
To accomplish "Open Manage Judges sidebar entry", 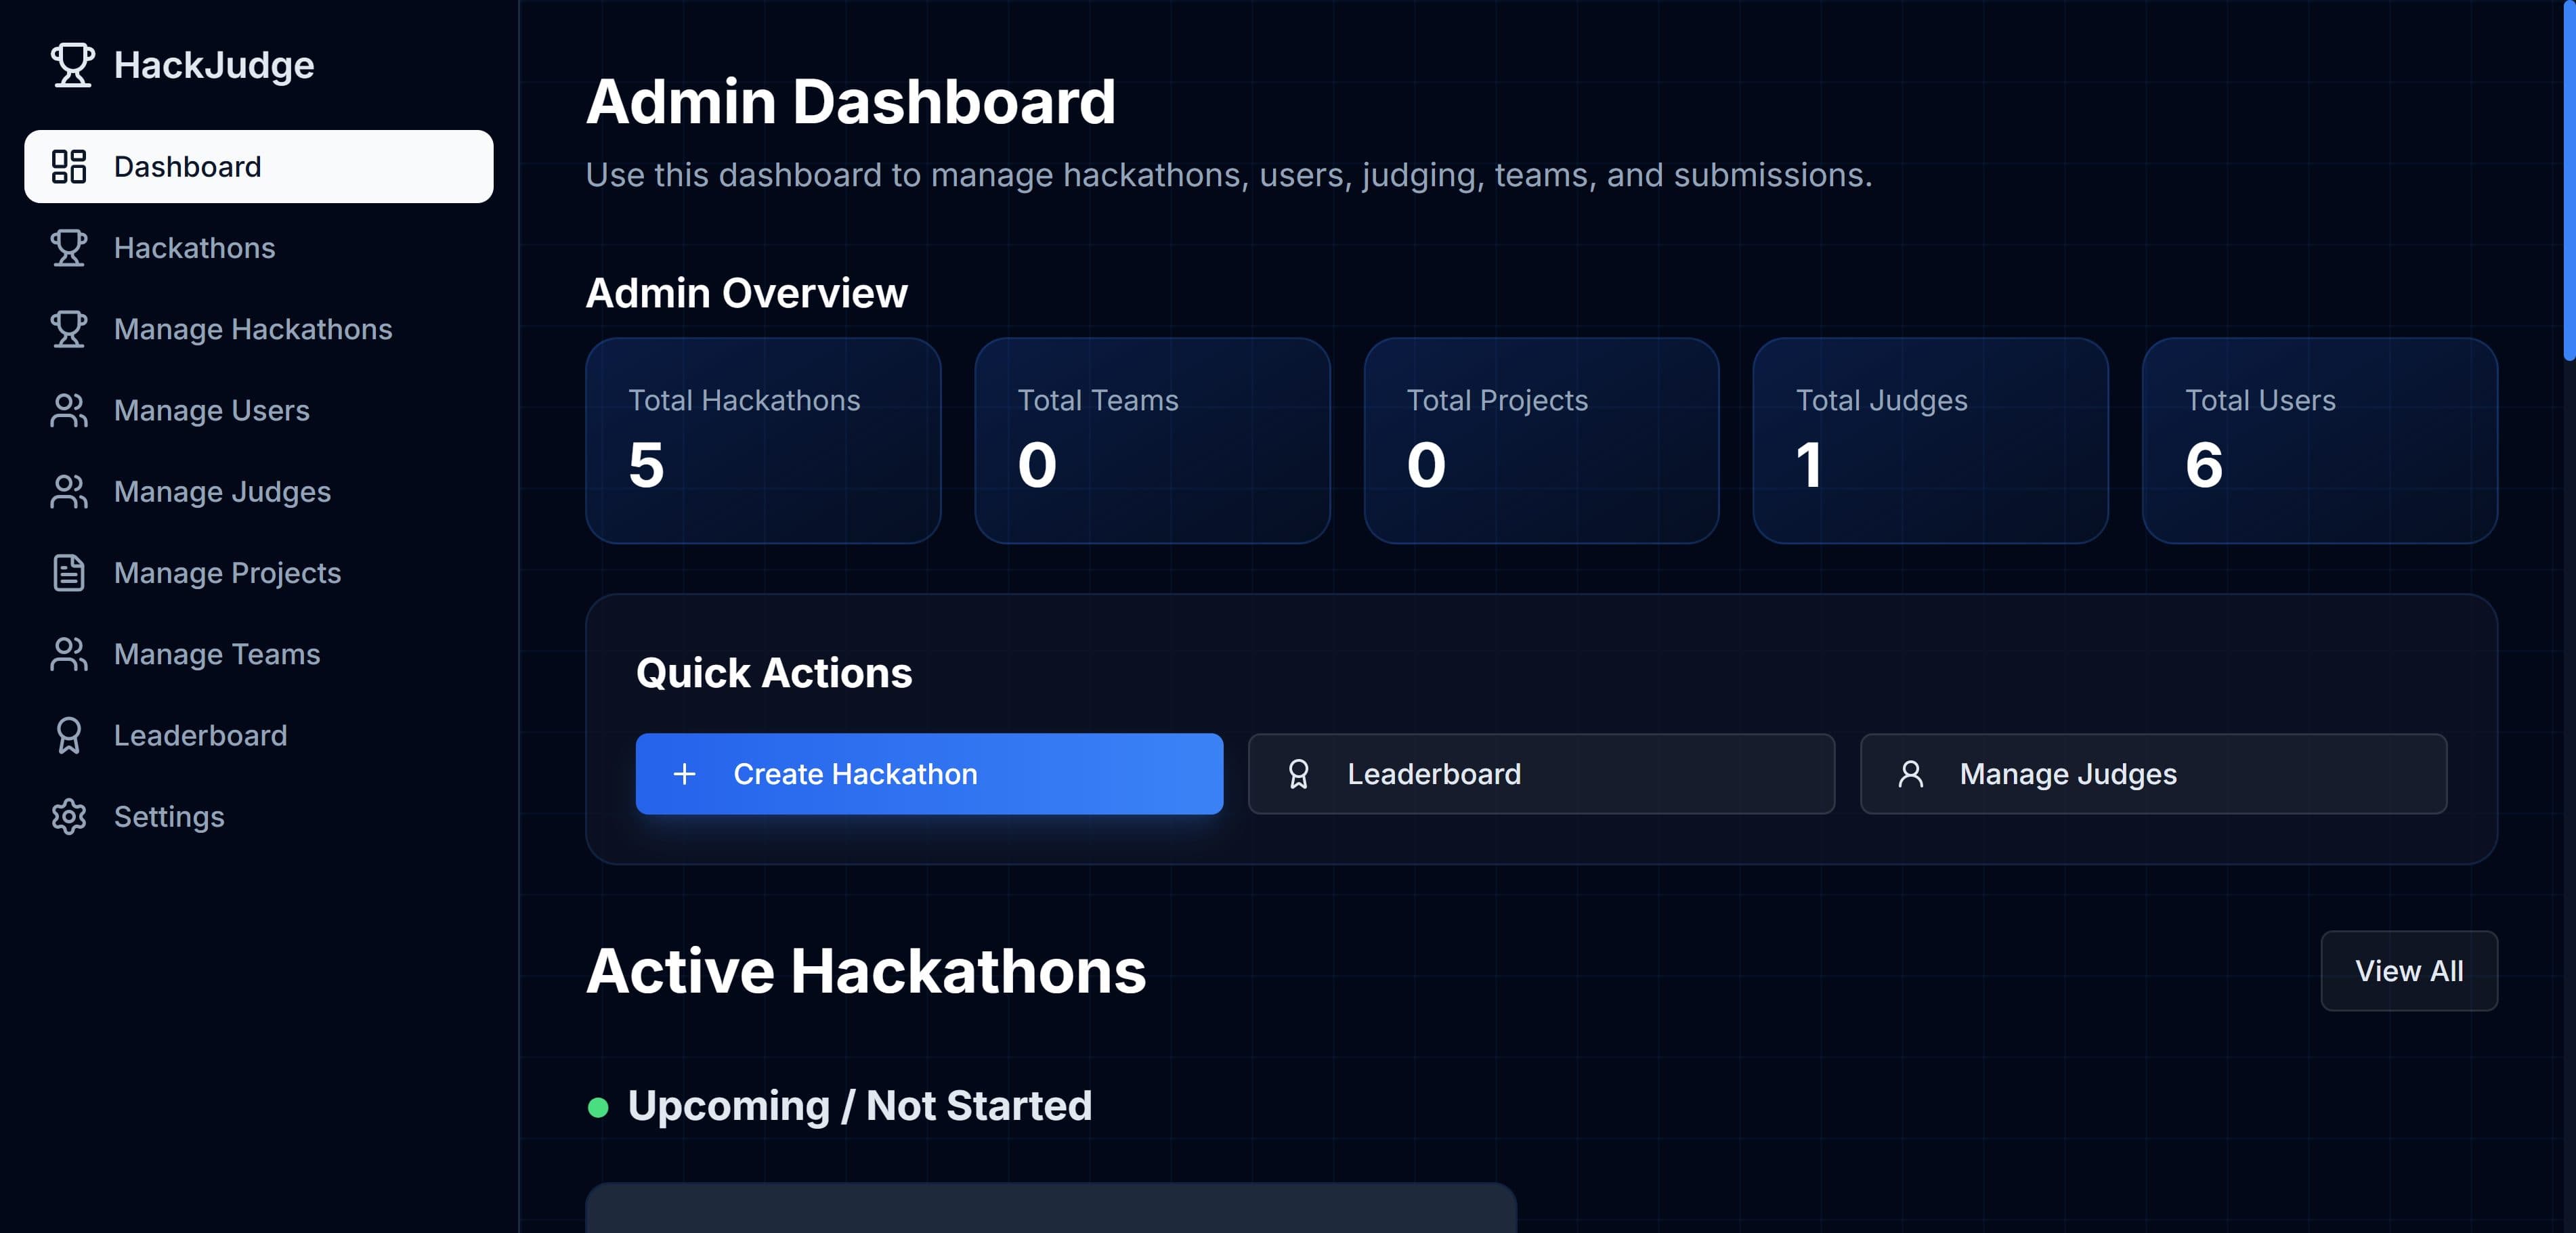I will click(259, 492).
